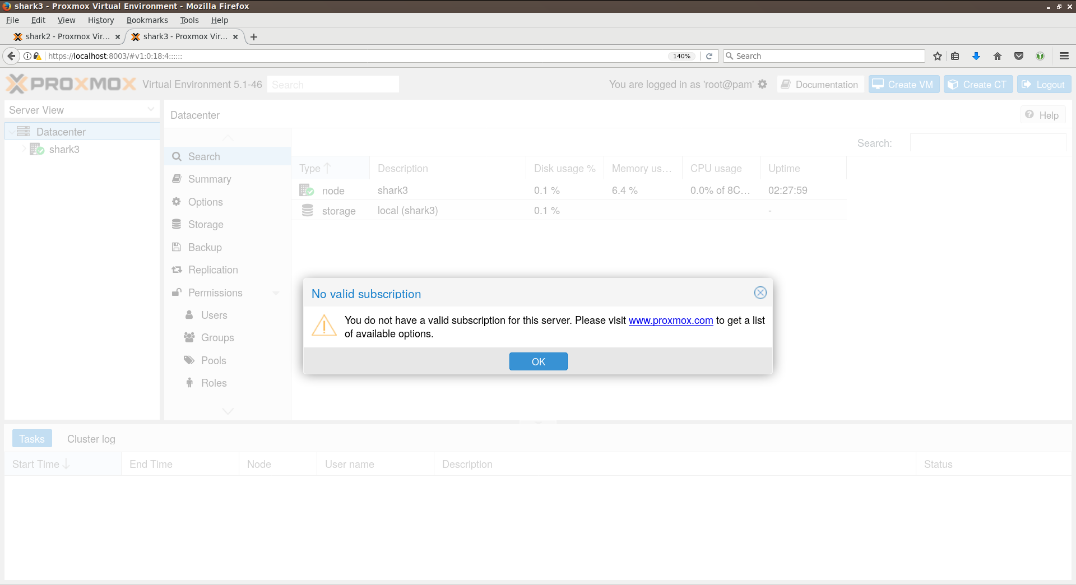The width and height of the screenshot is (1076, 585).
Task: Open the Tools menu
Action: point(189,20)
